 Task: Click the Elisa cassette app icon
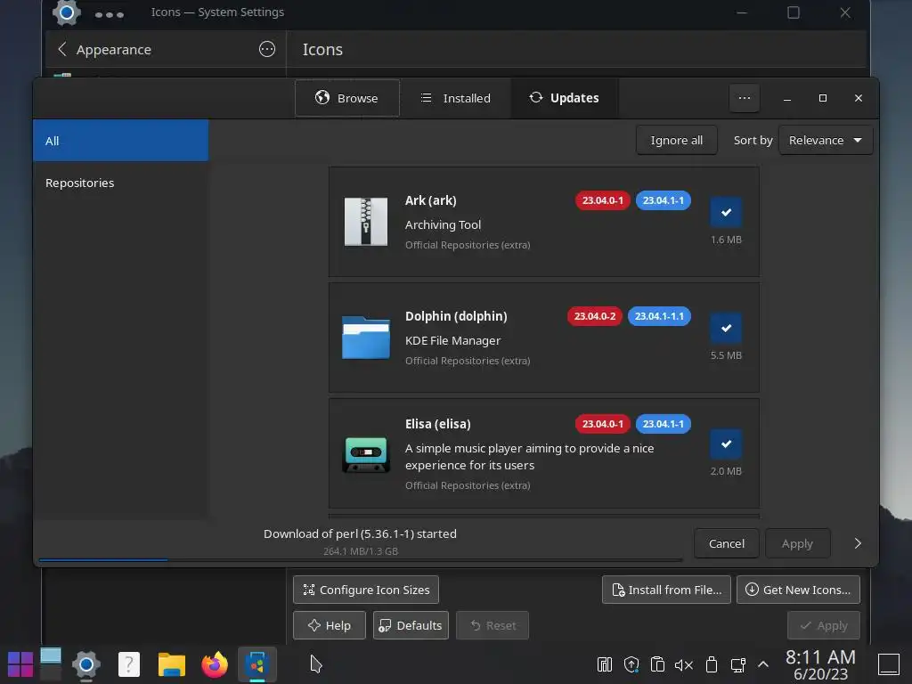(x=366, y=454)
